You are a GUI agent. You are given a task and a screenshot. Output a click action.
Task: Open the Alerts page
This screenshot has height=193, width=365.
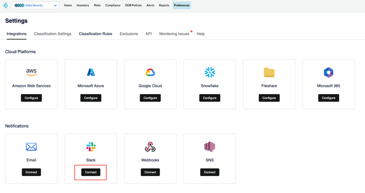tap(150, 5)
